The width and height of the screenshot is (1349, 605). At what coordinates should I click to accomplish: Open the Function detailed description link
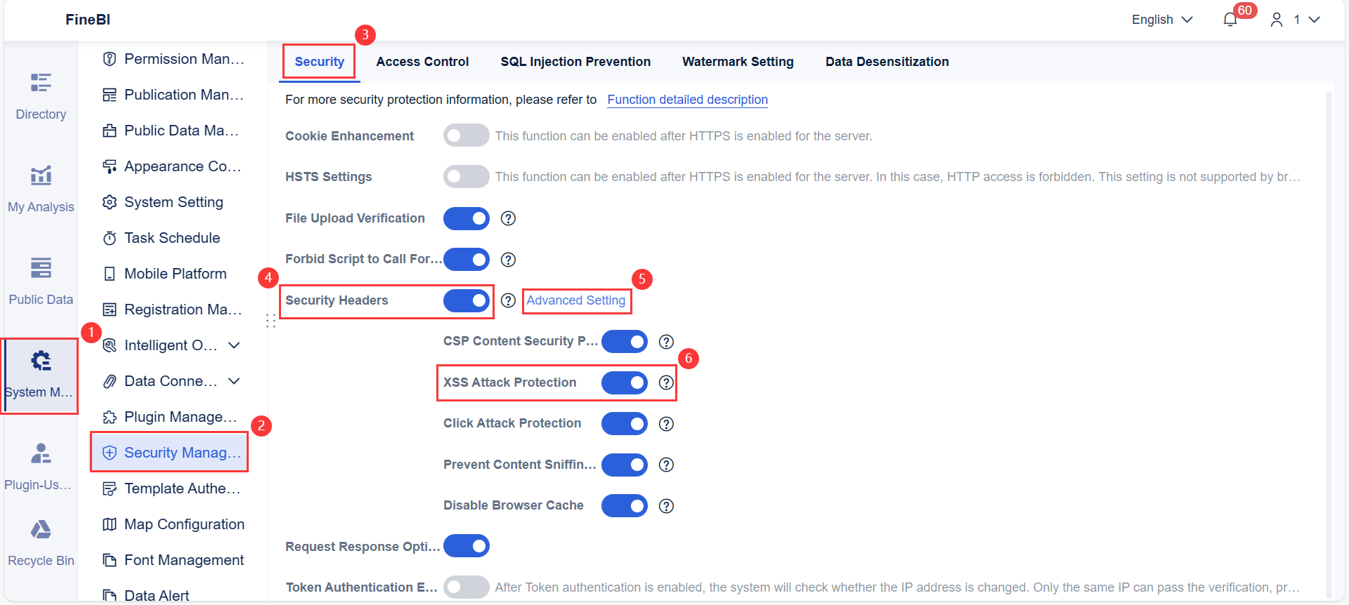coord(687,100)
